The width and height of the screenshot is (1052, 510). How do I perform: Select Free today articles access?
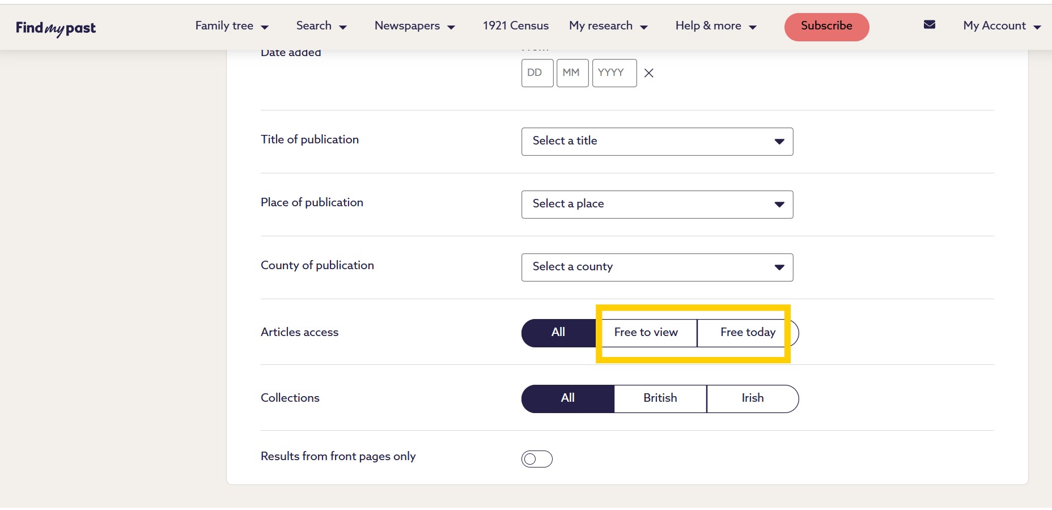[x=747, y=333]
